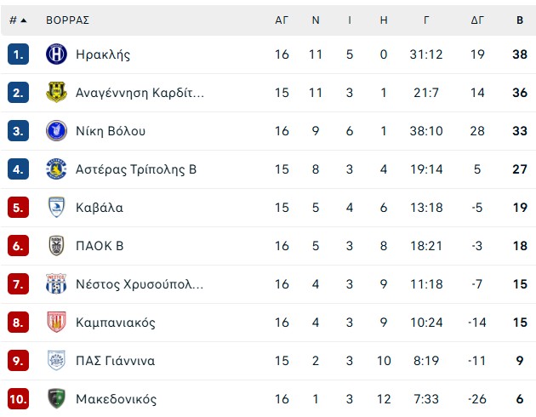
Task: Open the Ηρακλής team page link
Action: pos(103,54)
